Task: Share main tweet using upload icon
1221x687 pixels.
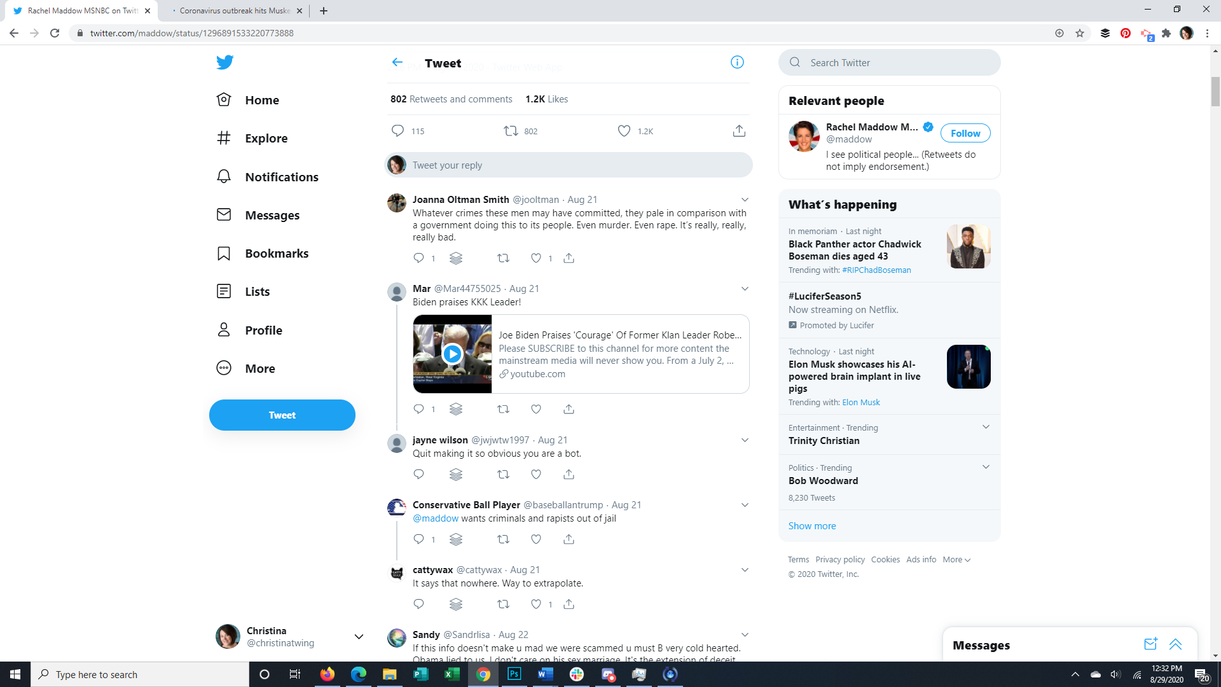Action: tap(738, 131)
